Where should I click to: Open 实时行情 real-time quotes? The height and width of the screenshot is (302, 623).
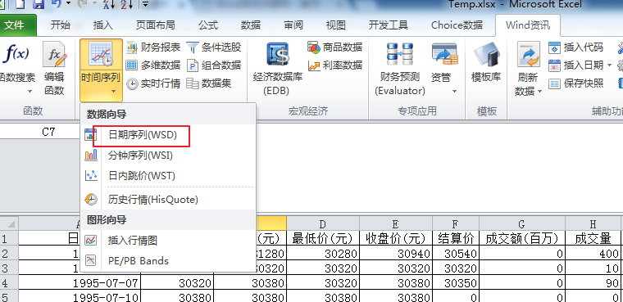pyautogui.click(x=153, y=83)
